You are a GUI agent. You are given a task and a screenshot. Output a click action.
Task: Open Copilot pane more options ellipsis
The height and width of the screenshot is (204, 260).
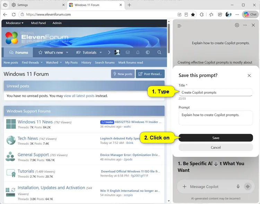click(245, 25)
